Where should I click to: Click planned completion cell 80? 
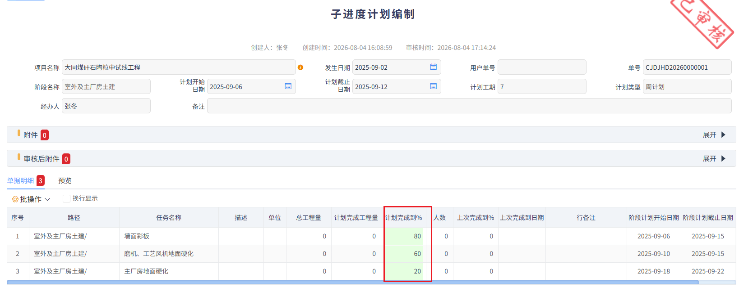pos(404,236)
